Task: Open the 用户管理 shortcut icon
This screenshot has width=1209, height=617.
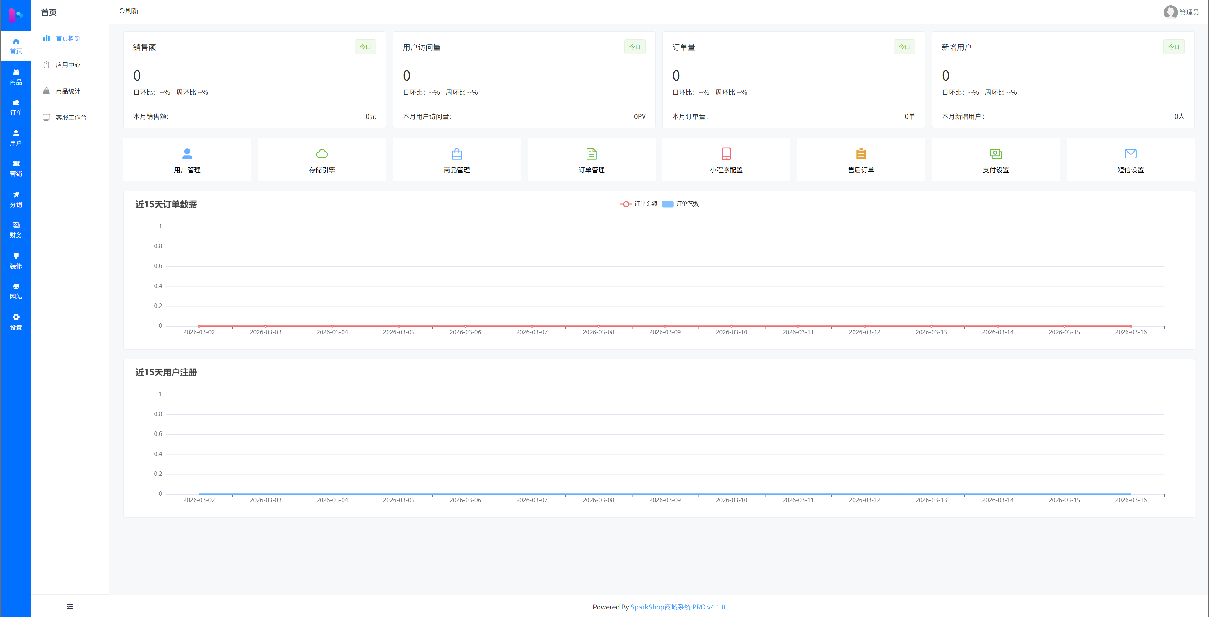Action: pos(187,154)
